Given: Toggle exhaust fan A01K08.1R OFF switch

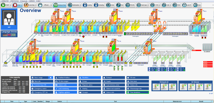Looking at the screenshot, I should (x=156, y=87).
